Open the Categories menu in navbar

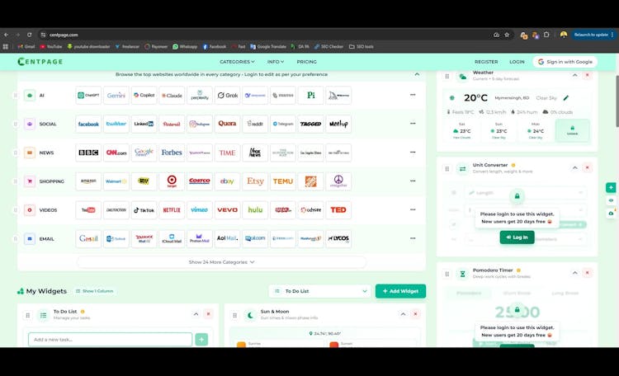pyautogui.click(x=238, y=62)
